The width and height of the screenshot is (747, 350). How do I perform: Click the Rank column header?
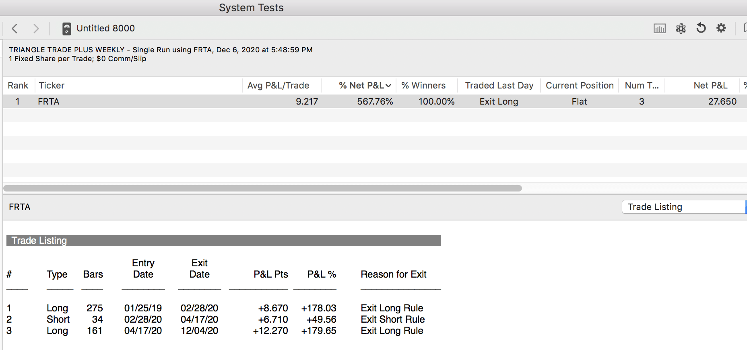pos(18,86)
